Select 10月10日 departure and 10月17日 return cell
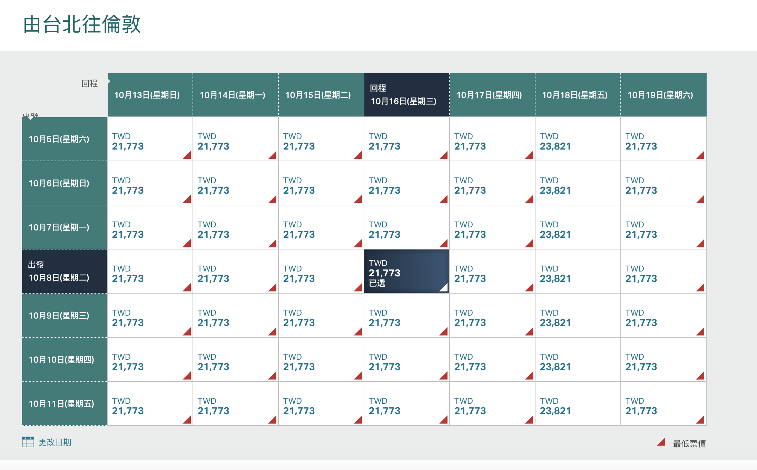The width and height of the screenshot is (757, 470). (x=492, y=360)
